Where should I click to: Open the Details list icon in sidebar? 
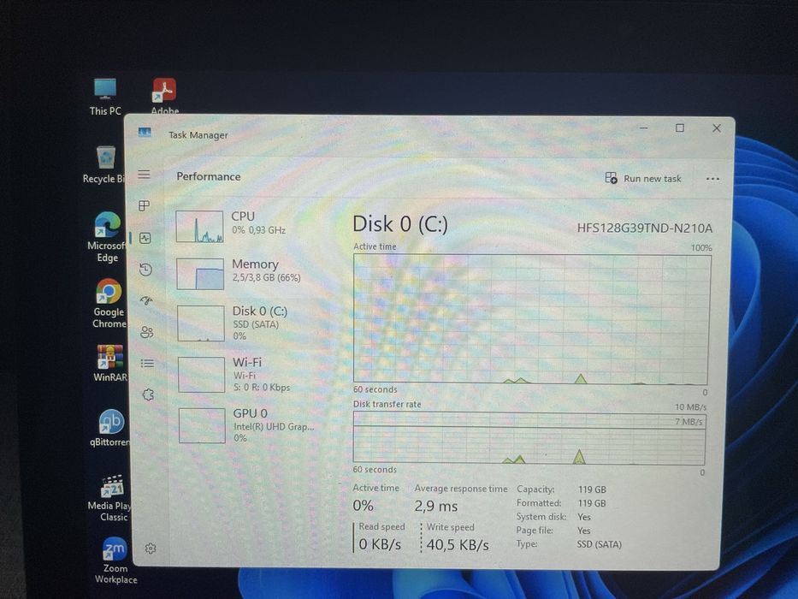coord(147,363)
